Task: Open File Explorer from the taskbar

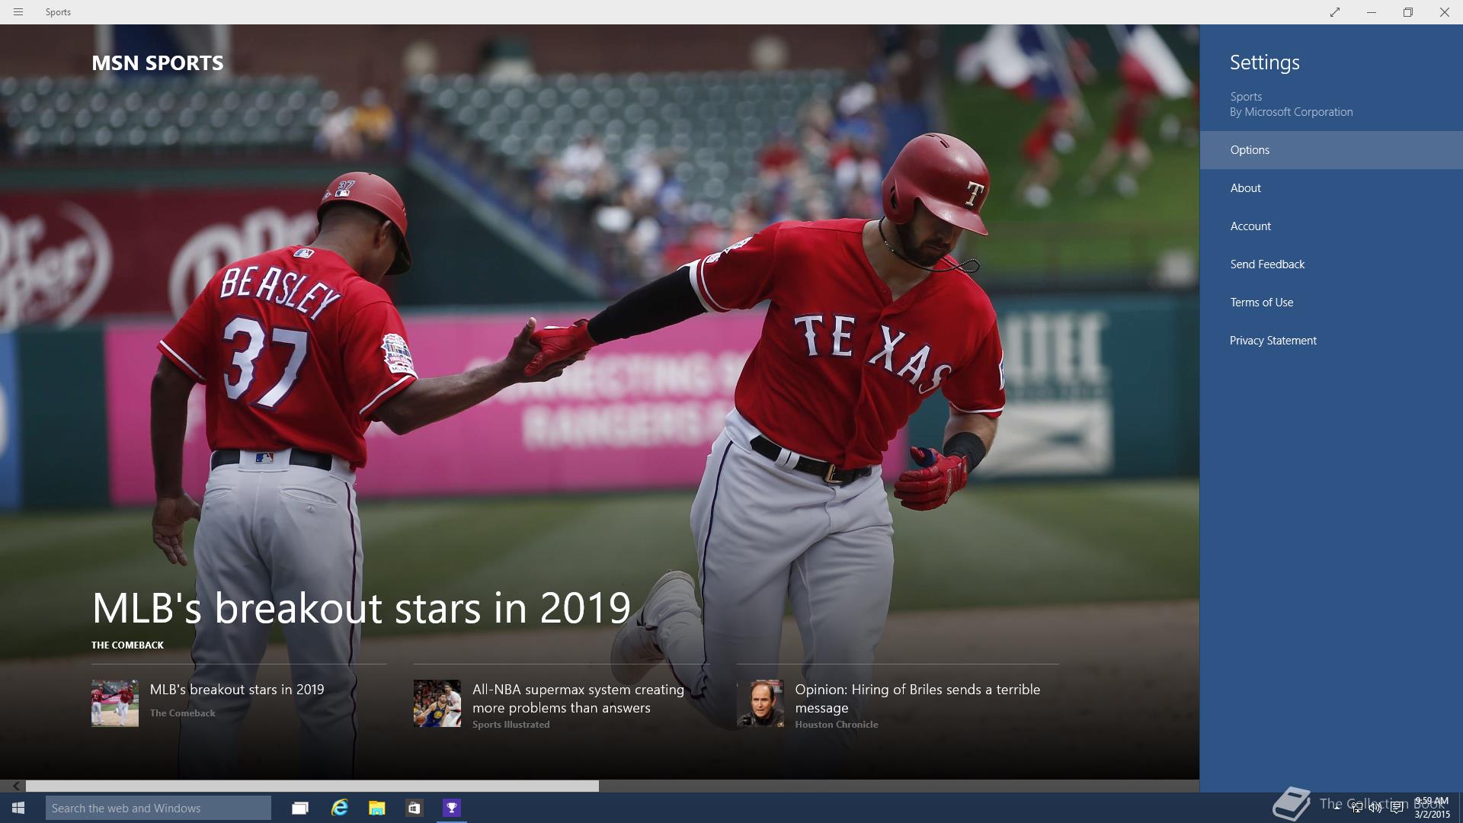Action: point(376,808)
